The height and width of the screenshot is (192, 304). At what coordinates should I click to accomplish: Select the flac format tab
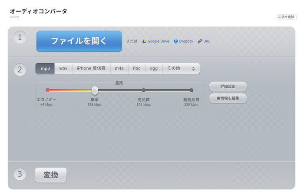[x=137, y=69]
